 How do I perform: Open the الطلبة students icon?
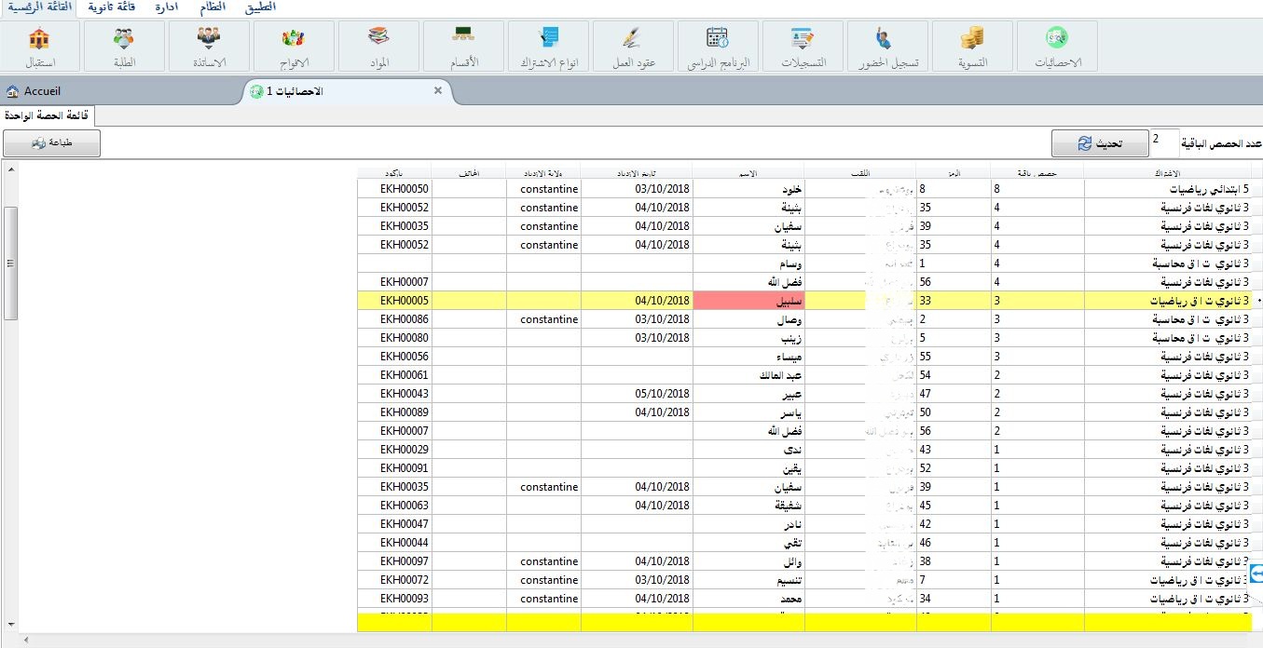124,46
